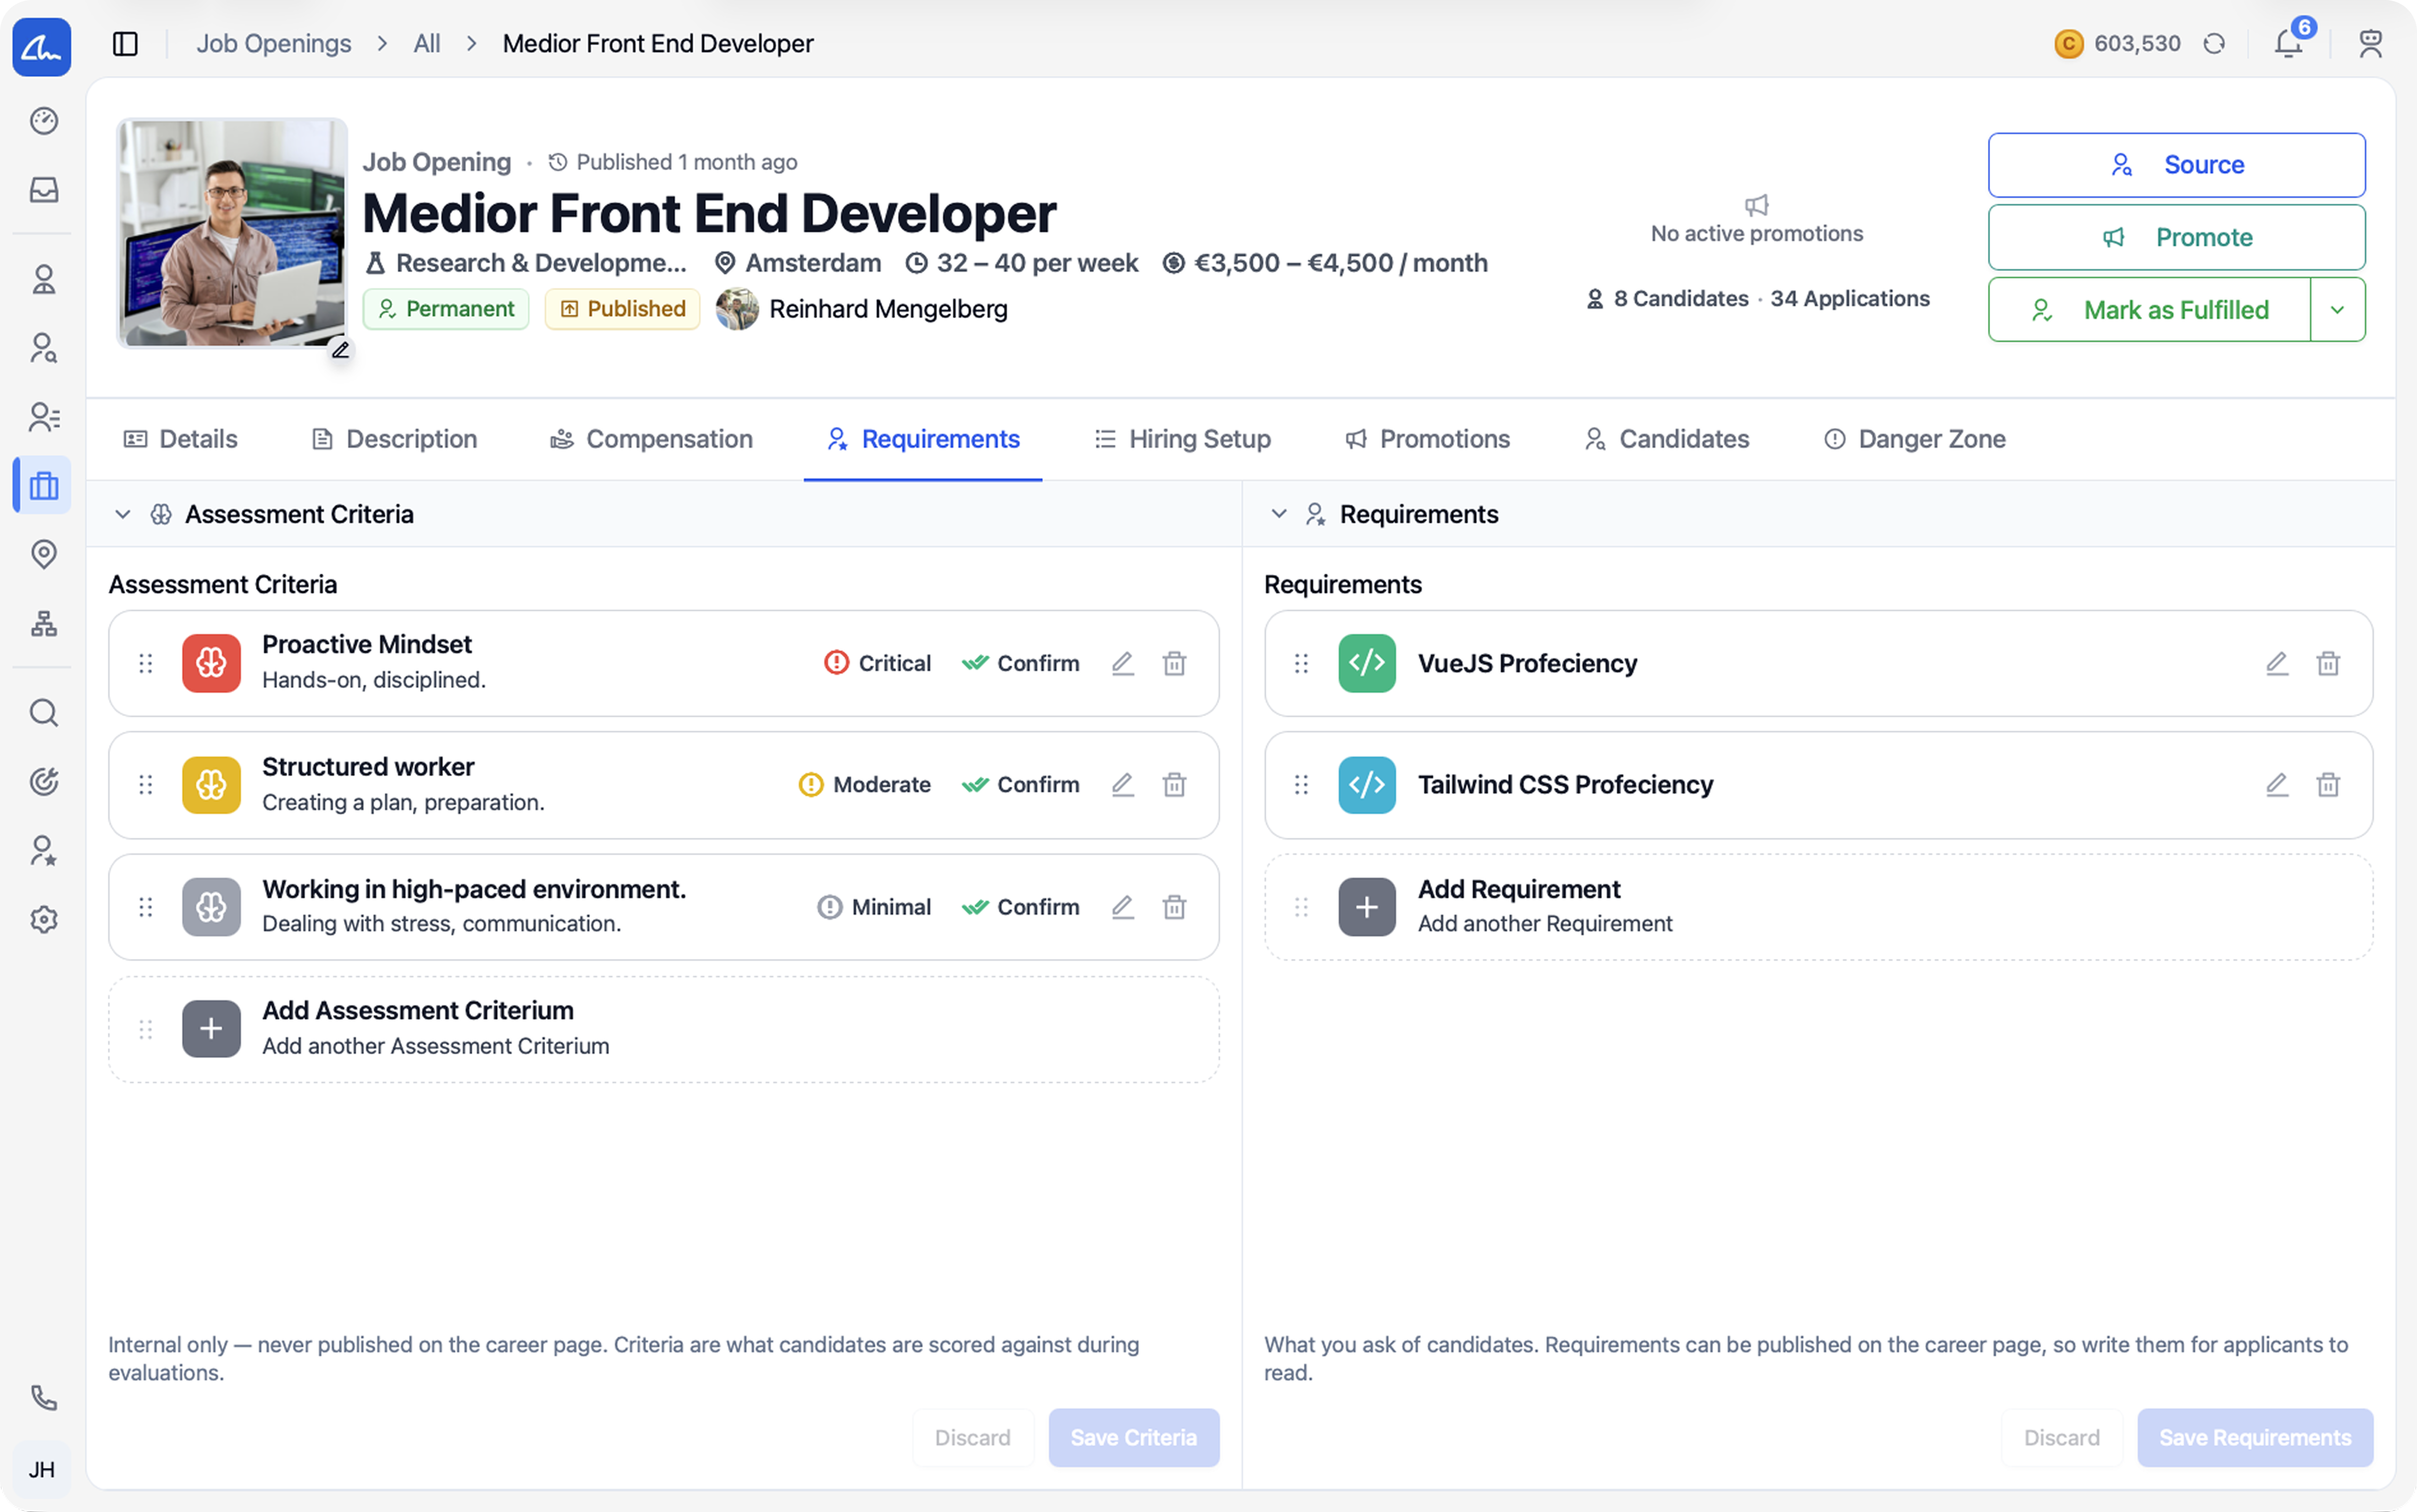The height and width of the screenshot is (1512, 2417).
Task: Edit the VueJS Profeciency requirement
Action: point(2277,664)
